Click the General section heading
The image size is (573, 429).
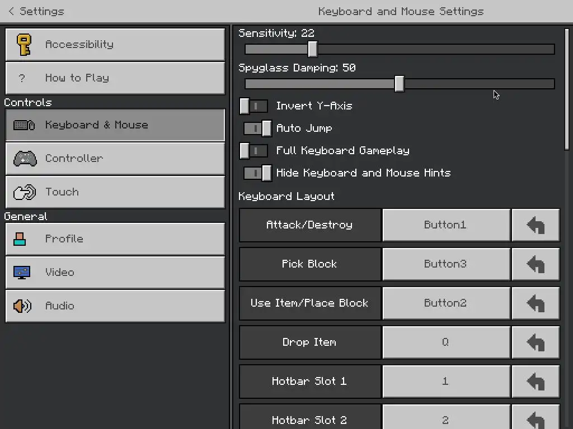[26, 217]
